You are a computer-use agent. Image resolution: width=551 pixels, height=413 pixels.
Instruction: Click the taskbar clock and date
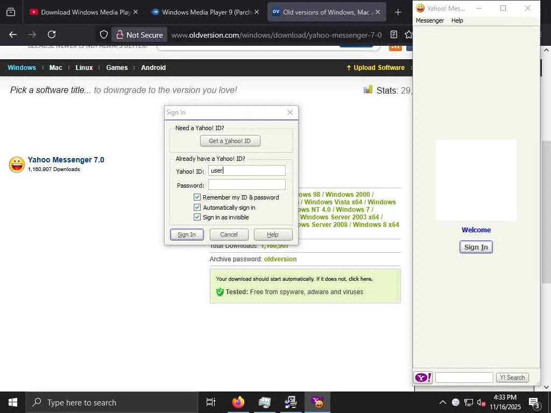point(505,402)
